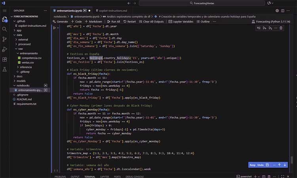Open the Run and Debug view
Screen dimensions: 297x178
tap(5, 49)
